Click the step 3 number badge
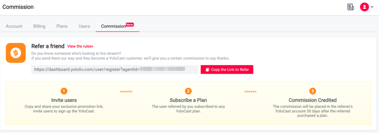This screenshot has height=133, width=379. (313, 91)
